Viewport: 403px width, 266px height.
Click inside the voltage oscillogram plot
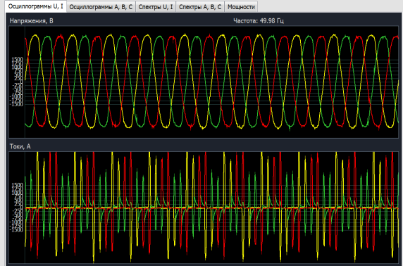pos(204,82)
